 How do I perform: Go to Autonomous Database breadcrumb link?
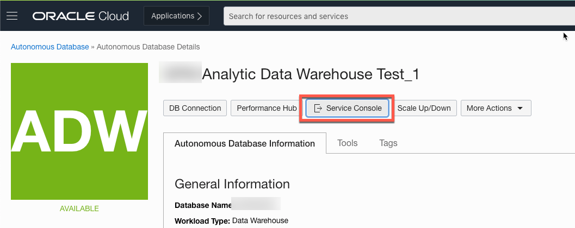[50, 47]
